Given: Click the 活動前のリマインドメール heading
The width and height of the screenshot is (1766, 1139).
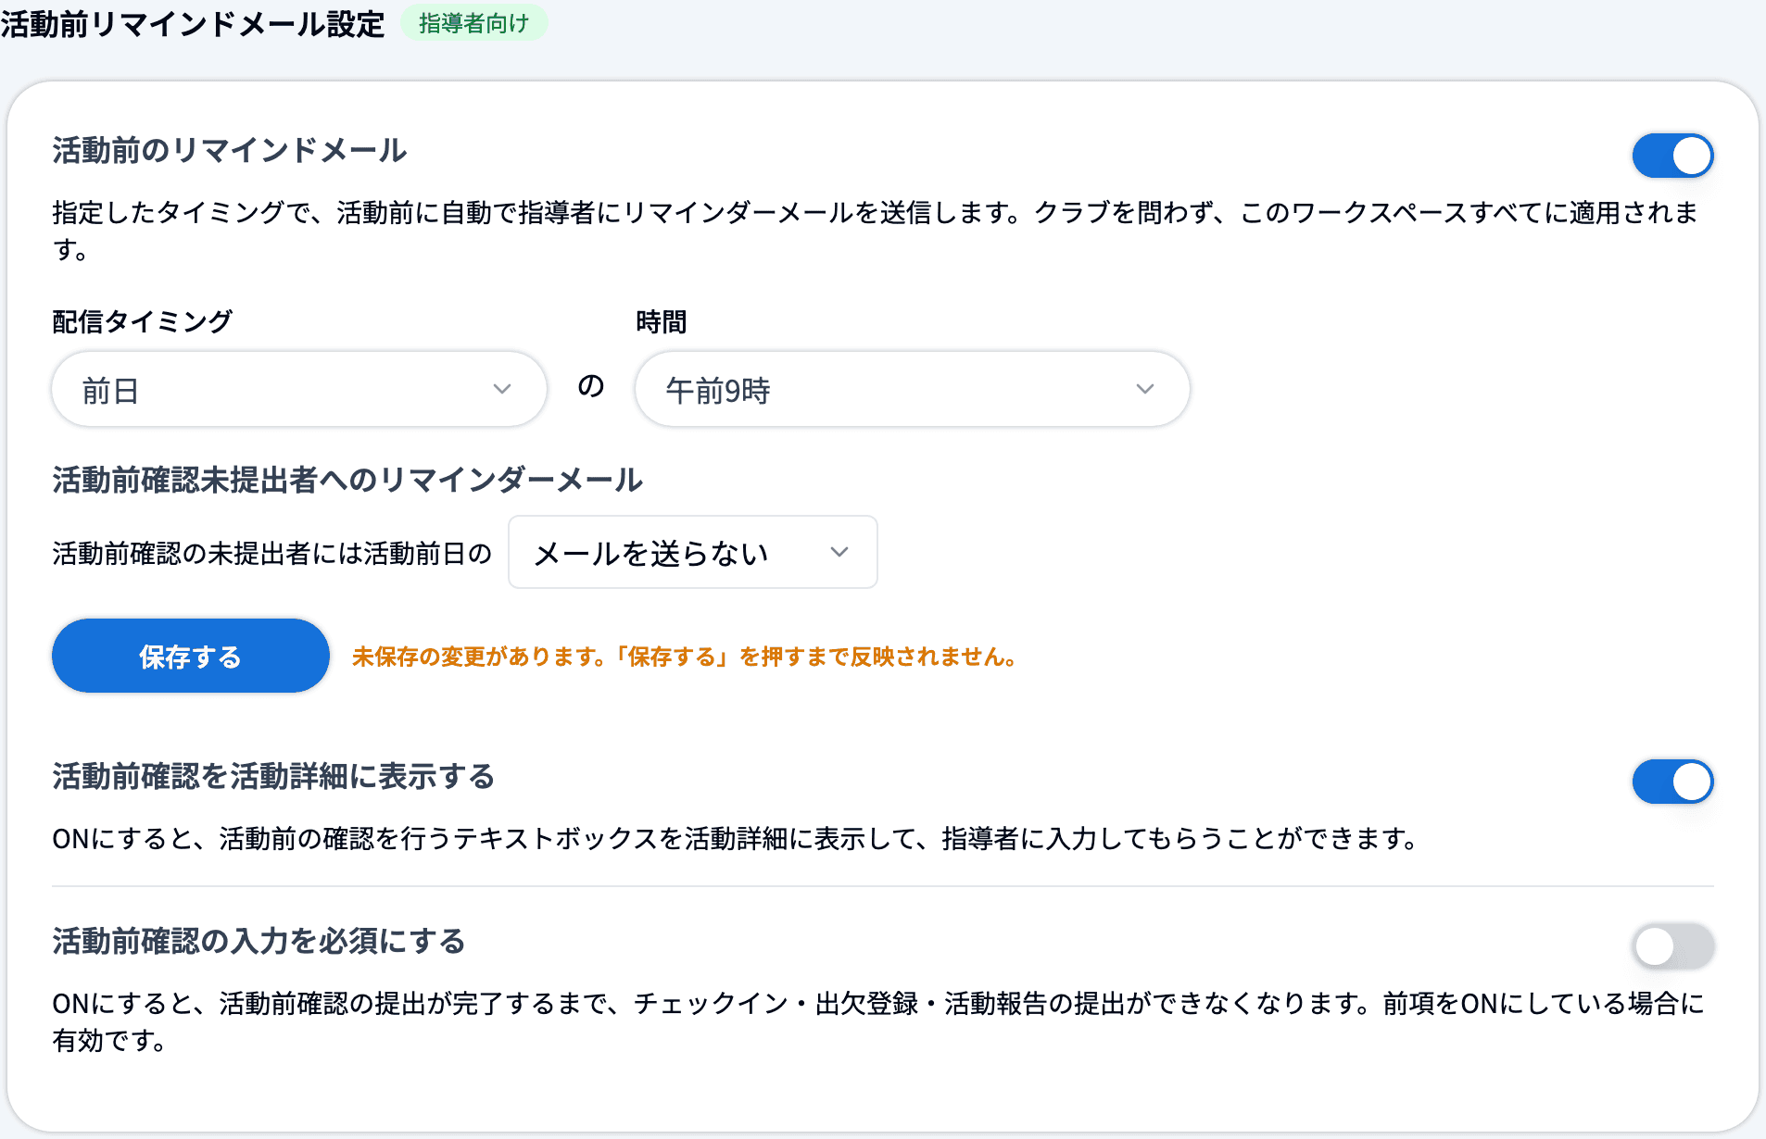Looking at the screenshot, I should coord(230,150).
